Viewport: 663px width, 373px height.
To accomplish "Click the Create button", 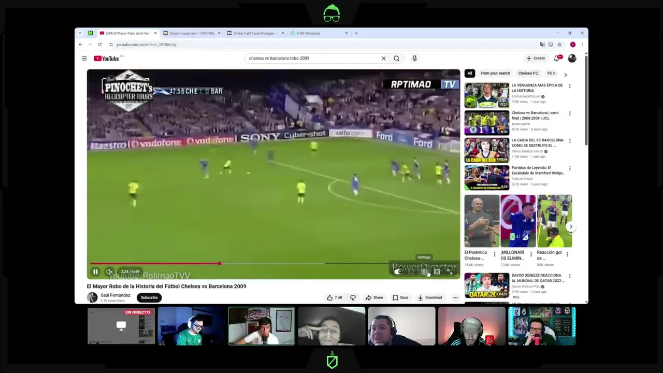I will 536,59.
